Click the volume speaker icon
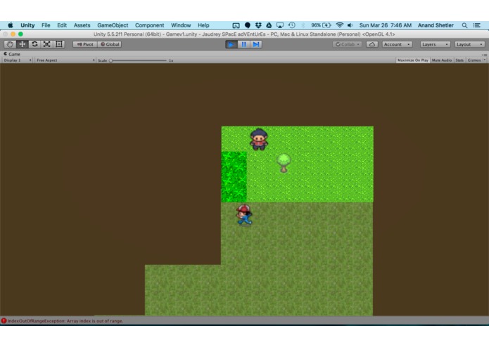The width and height of the screenshot is (489, 347). 350,25
